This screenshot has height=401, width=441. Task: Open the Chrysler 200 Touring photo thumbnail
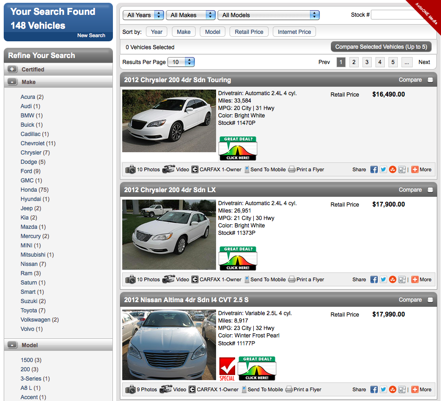[169, 121]
